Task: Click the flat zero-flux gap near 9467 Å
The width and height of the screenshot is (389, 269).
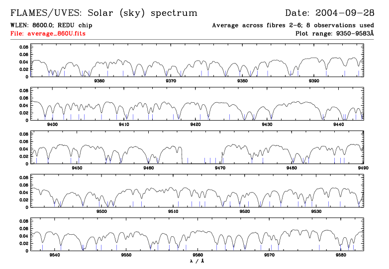Action: [x=202, y=163]
